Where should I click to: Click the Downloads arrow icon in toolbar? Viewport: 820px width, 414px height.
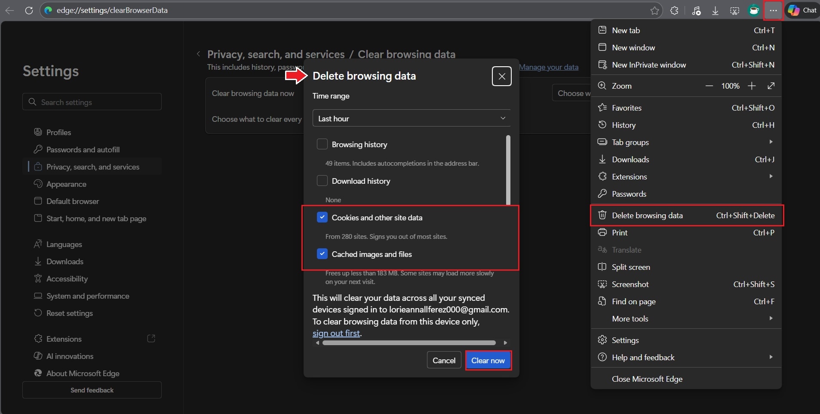pyautogui.click(x=715, y=10)
